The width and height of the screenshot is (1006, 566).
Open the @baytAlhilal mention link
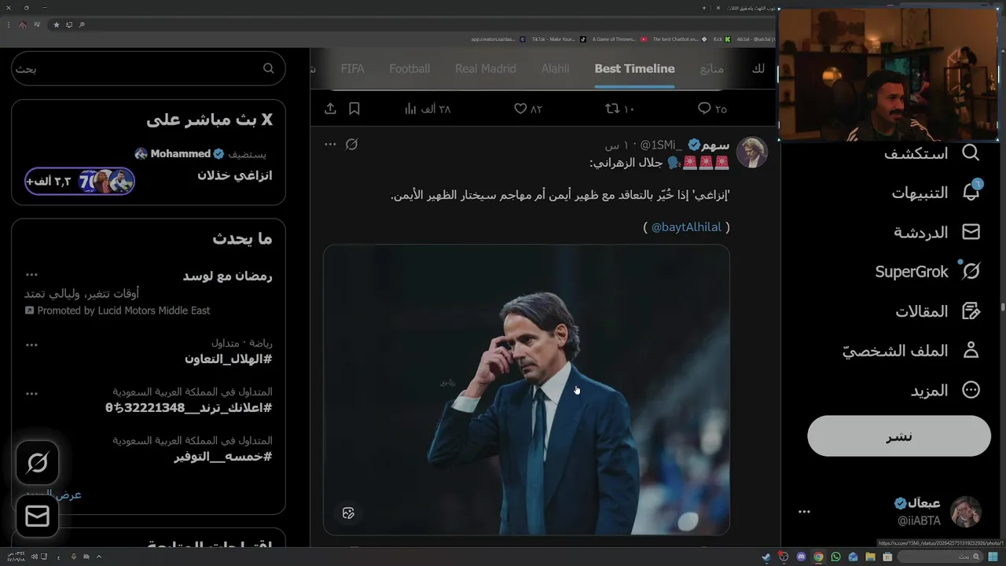coord(686,227)
